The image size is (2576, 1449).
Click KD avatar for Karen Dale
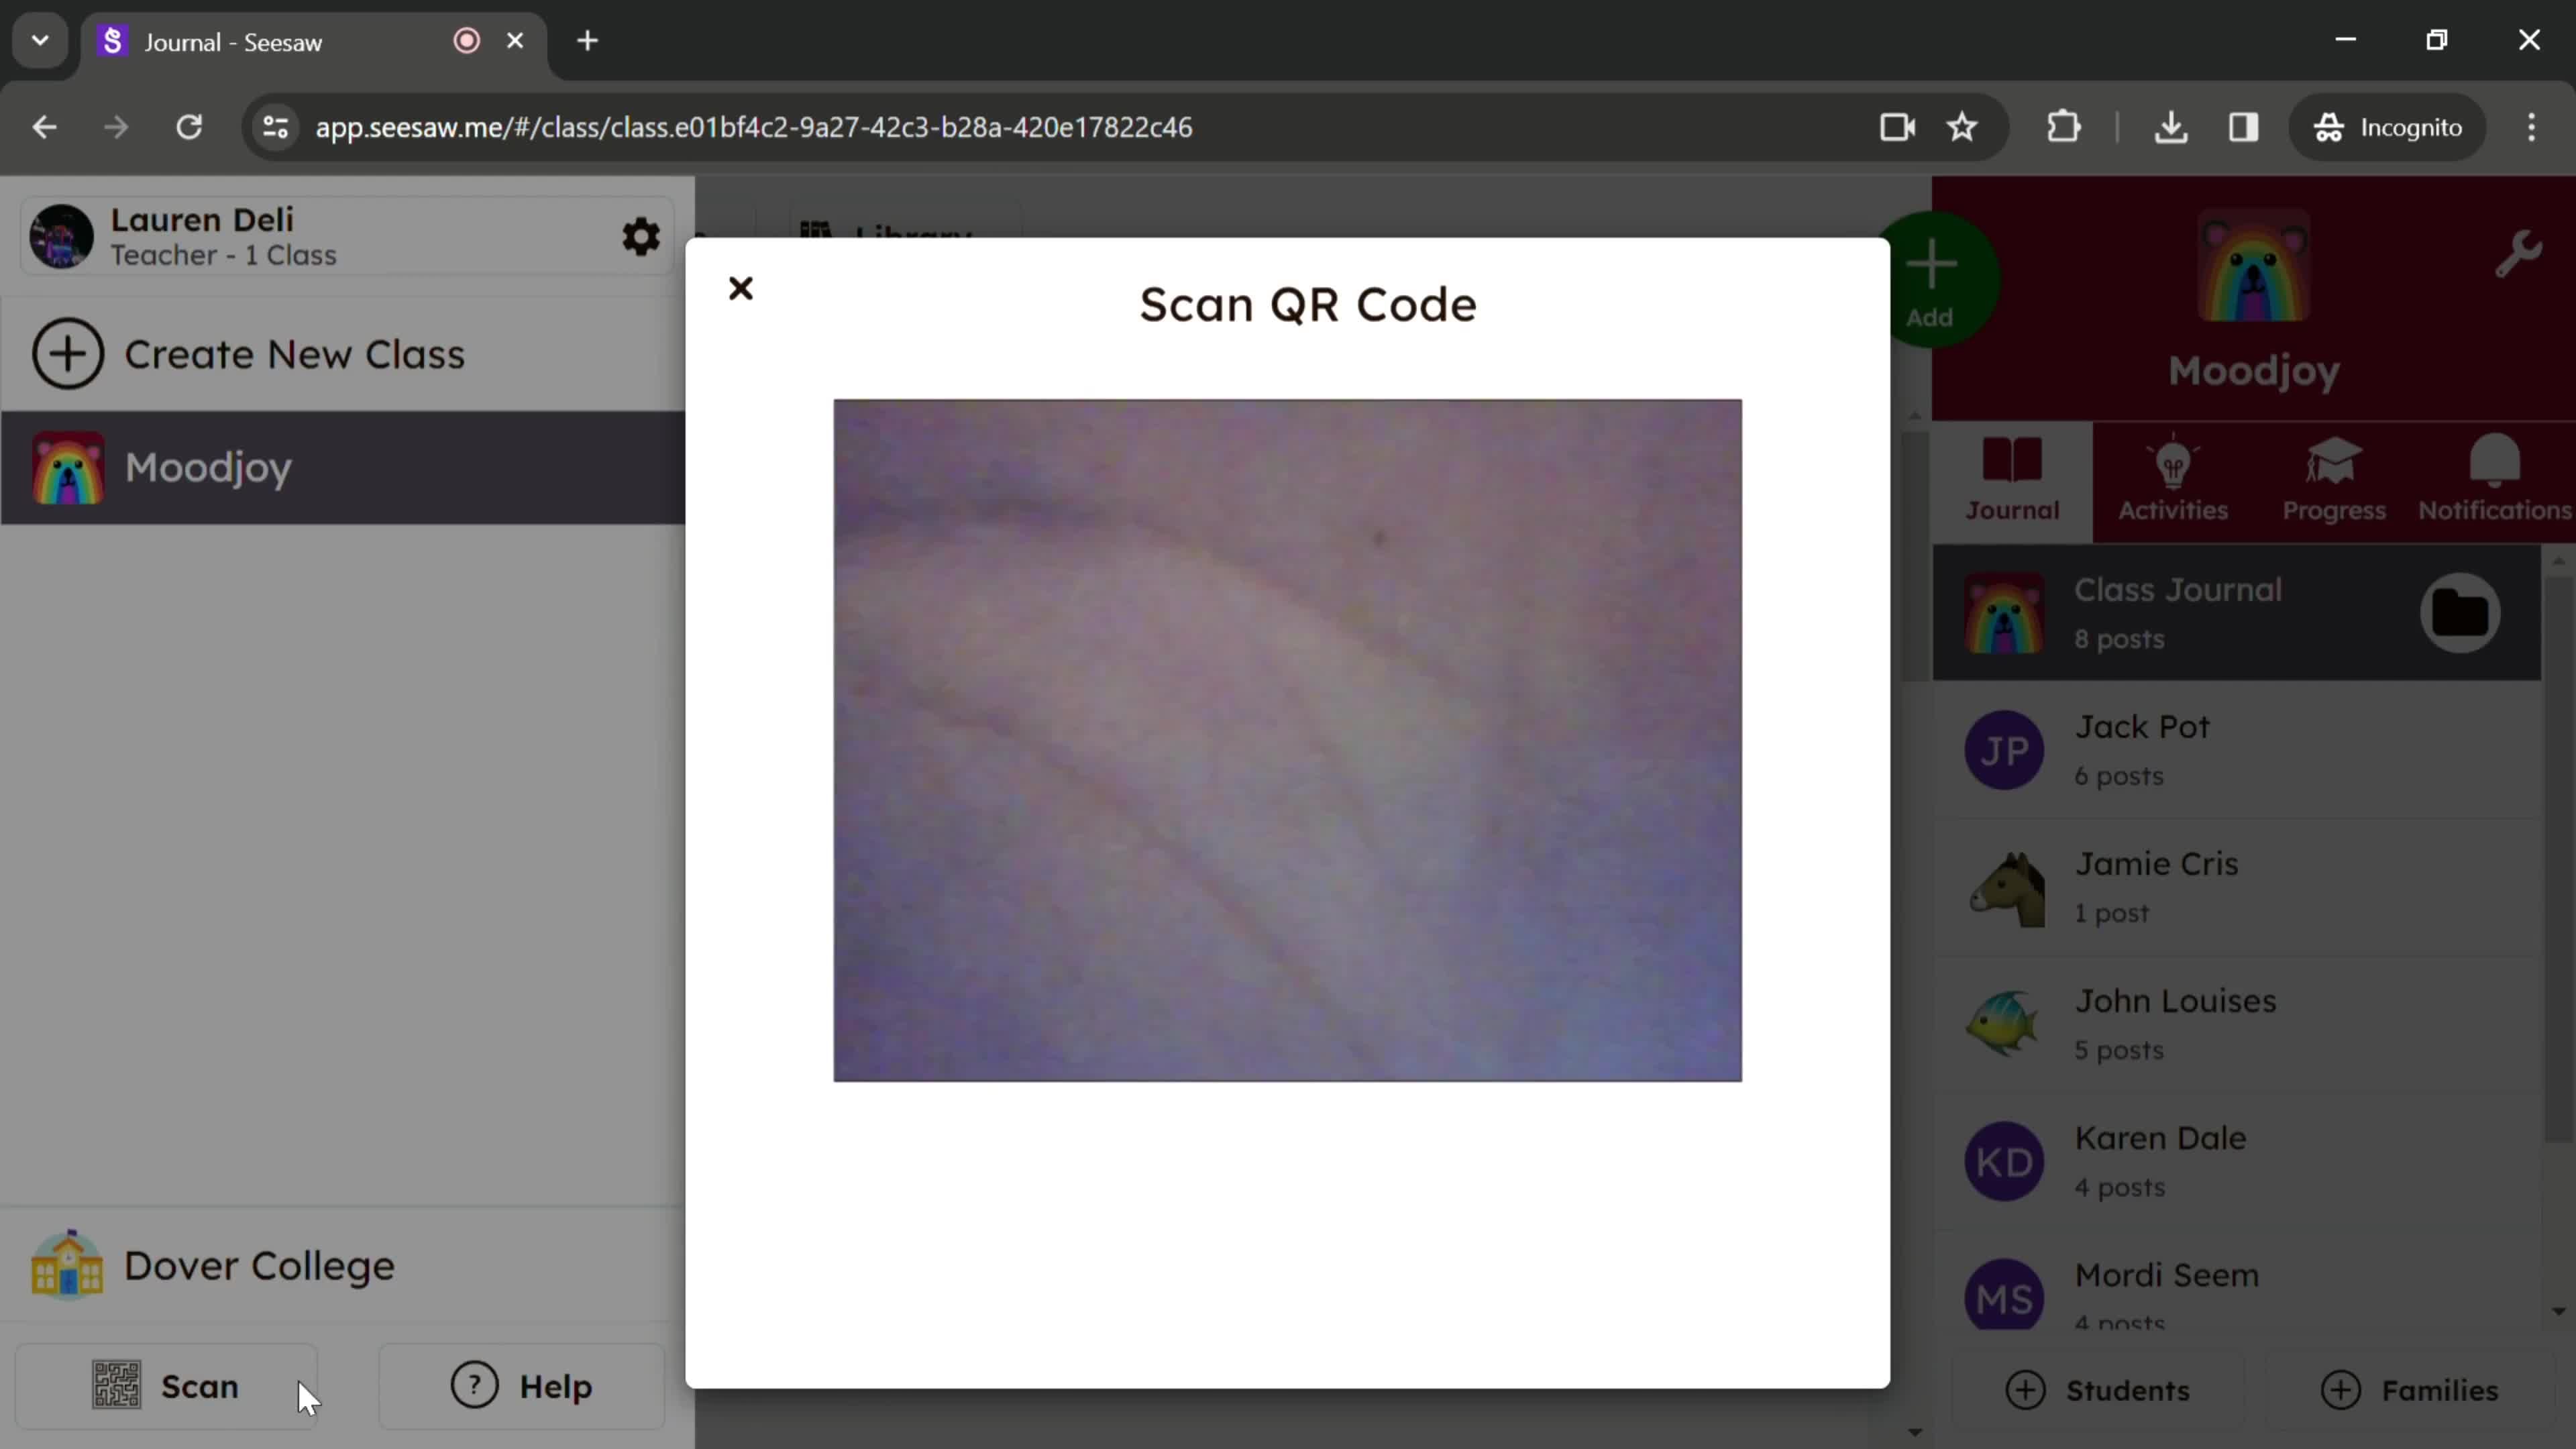tap(2004, 1161)
